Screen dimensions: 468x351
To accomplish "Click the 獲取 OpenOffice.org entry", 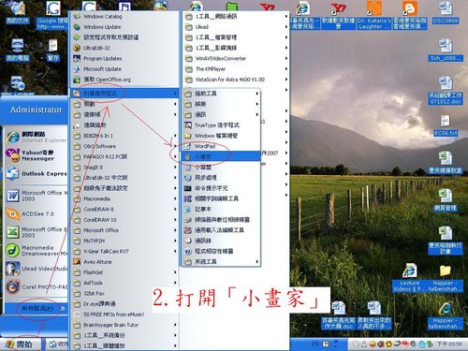I will tap(124, 80).
